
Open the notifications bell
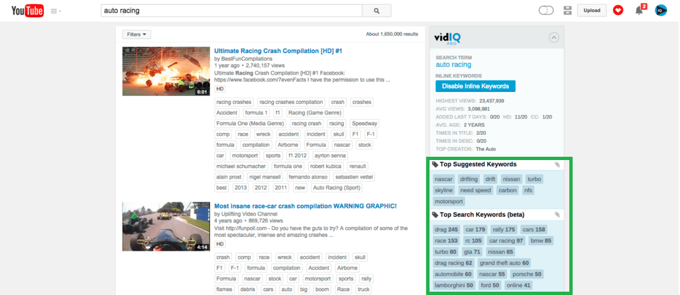tap(639, 11)
